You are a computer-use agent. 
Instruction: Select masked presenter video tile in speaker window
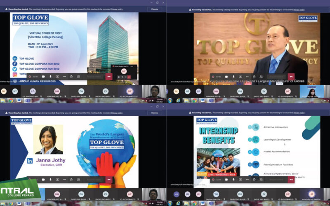click(x=312, y=91)
